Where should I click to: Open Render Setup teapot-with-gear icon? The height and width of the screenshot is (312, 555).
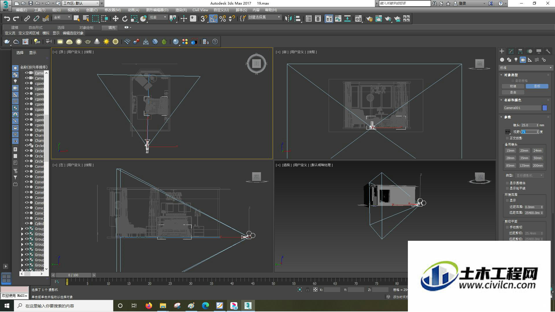click(x=369, y=19)
